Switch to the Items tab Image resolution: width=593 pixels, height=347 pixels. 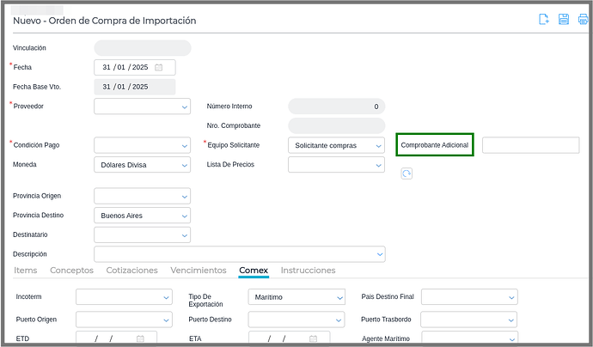pos(26,270)
